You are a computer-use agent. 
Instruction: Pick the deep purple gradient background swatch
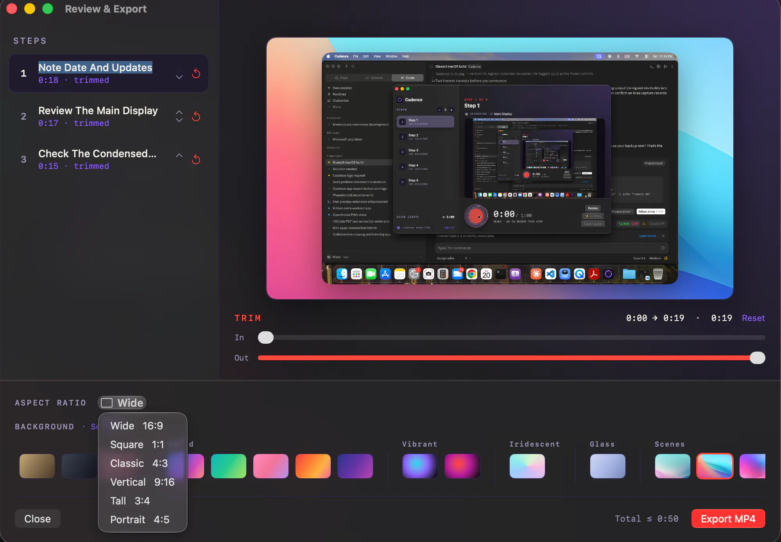click(355, 466)
